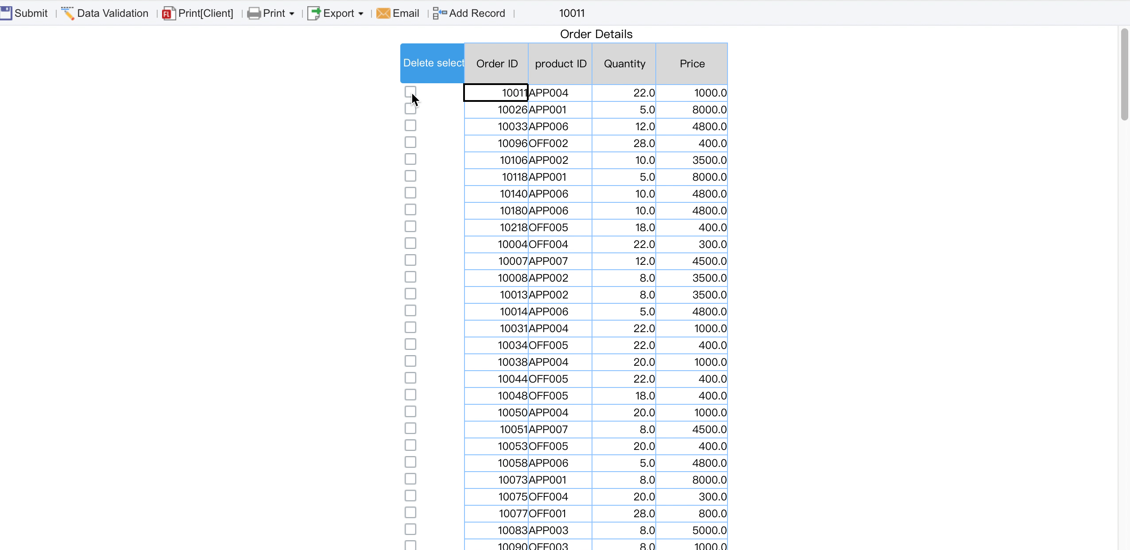This screenshot has height=550, width=1130.
Task: Open the Export dropdown arrow
Action: tap(361, 14)
